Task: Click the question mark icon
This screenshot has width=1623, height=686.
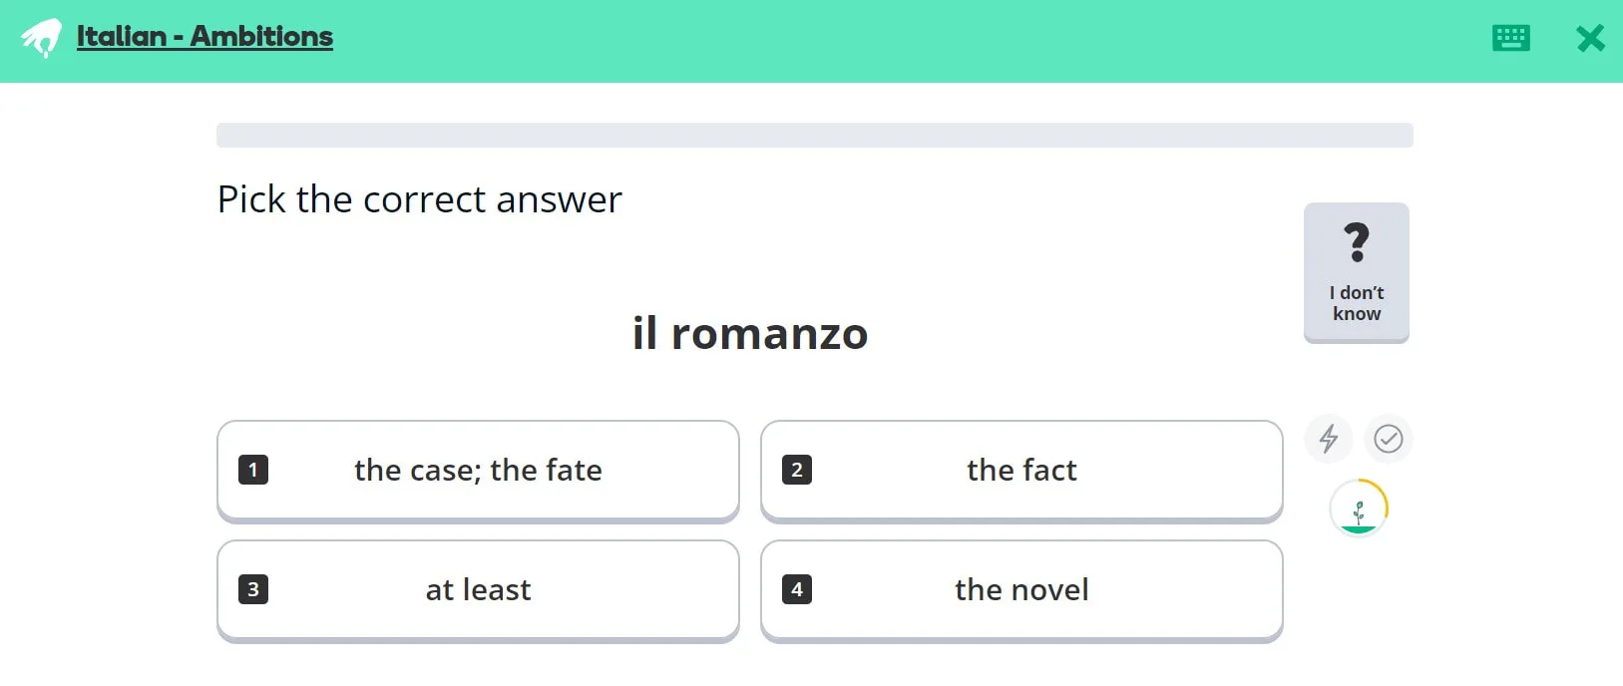Action: [1356, 242]
